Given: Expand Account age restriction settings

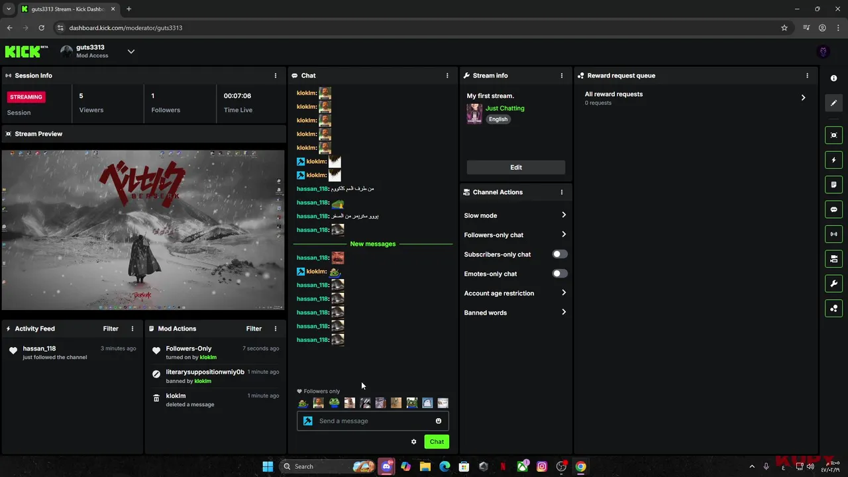Looking at the screenshot, I should [515, 293].
